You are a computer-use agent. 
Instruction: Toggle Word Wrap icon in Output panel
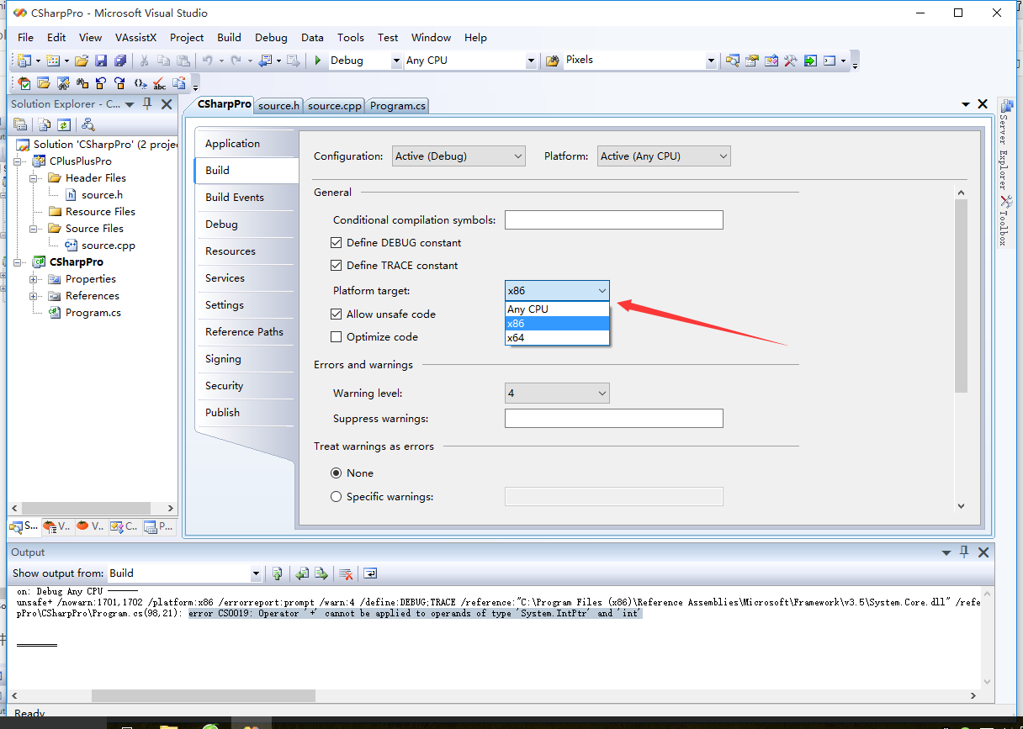pyautogui.click(x=370, y=573)
